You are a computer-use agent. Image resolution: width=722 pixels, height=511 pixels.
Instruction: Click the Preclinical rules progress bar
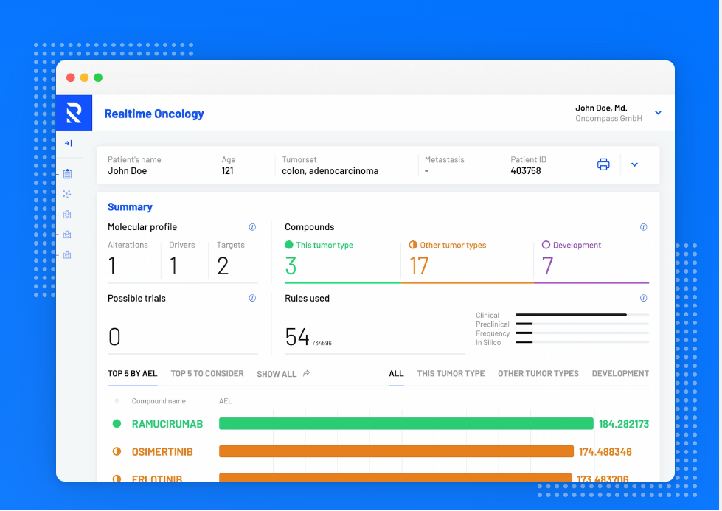pos(582,324)
